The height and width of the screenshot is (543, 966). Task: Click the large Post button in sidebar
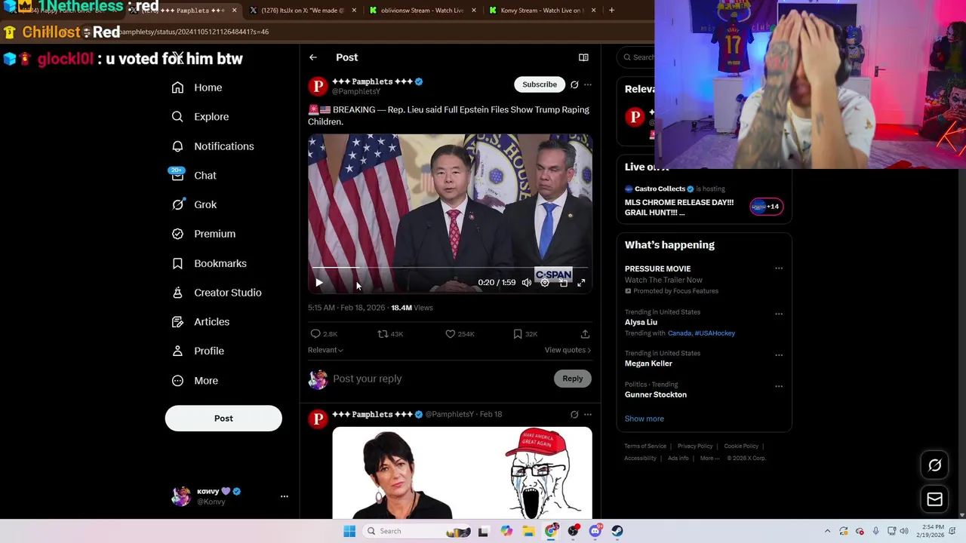coord(223,419)
